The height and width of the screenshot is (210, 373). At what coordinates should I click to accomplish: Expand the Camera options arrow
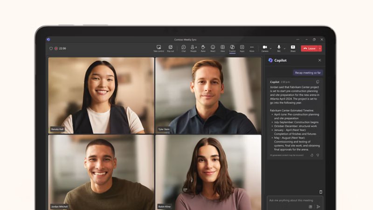[270, 49]
